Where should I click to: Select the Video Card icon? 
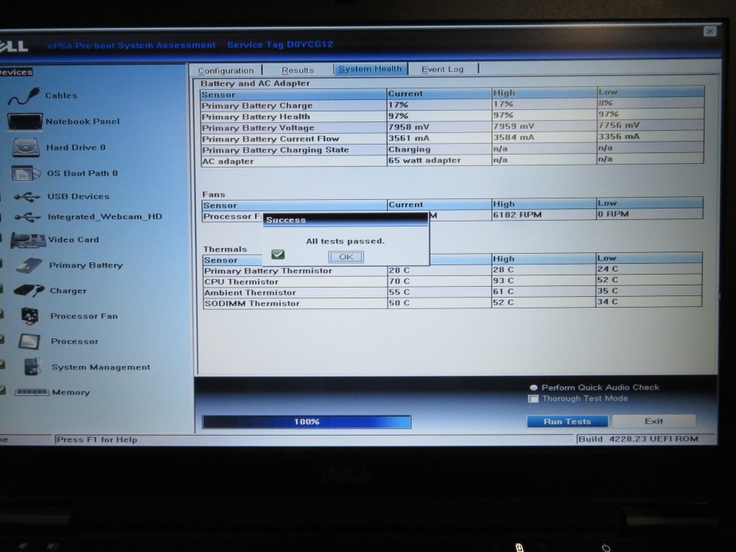tap(28, 240)
